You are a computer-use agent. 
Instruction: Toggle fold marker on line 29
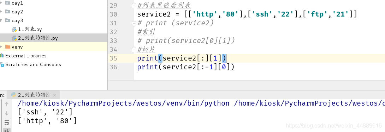(134, 5)
